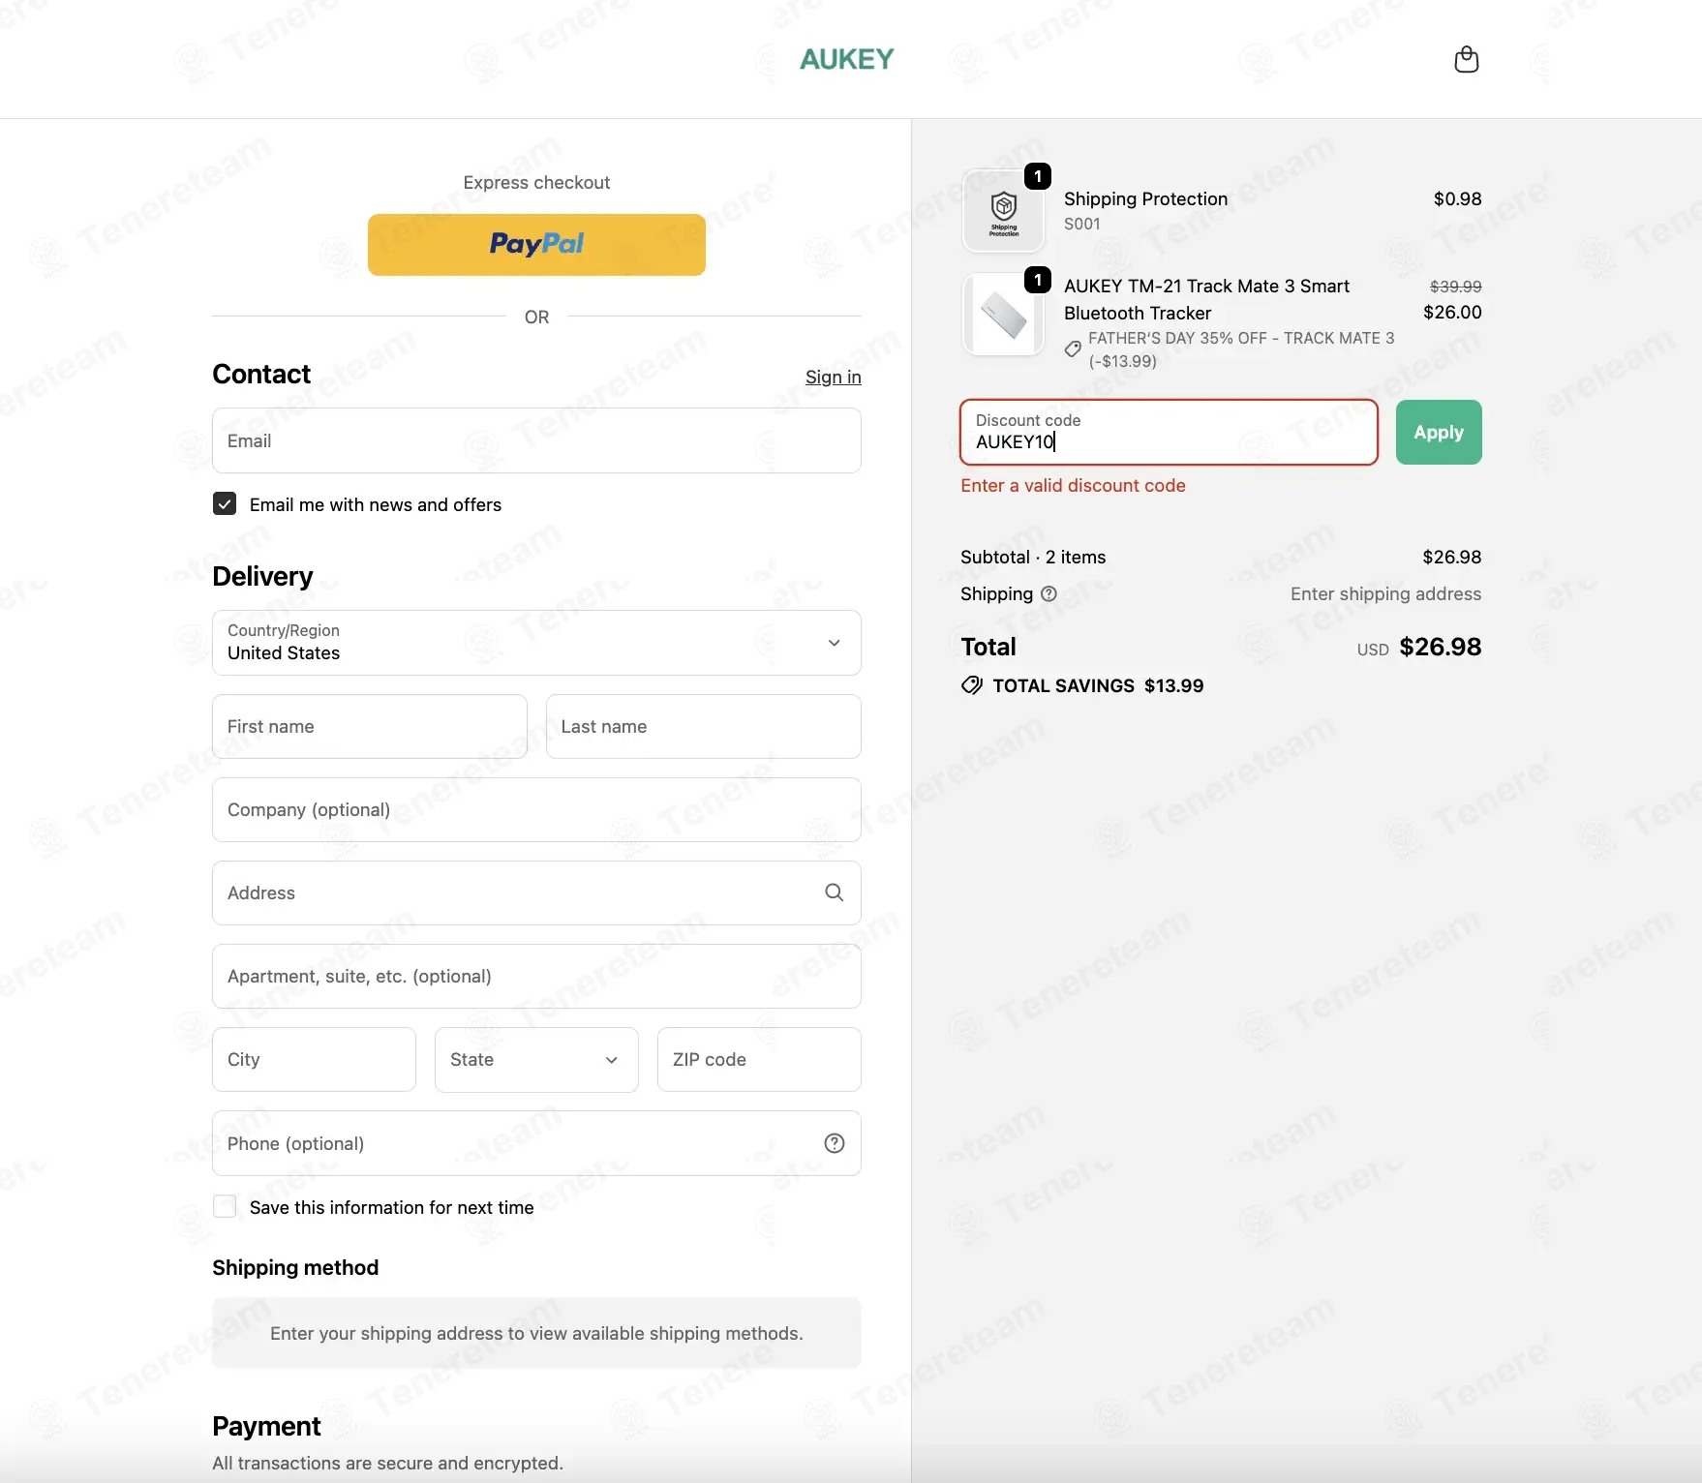This screenshot has width=1702, height=1483.
Task: Click the Discount code input field
Action: [x=1169, y=432]
